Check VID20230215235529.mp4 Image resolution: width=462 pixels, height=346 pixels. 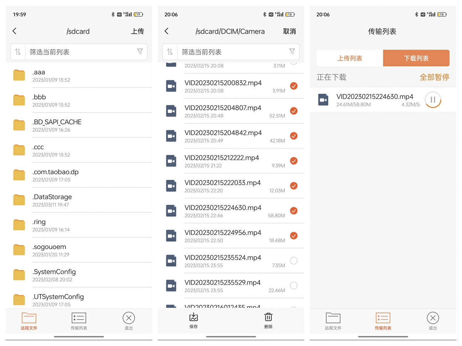coord(293,286)
